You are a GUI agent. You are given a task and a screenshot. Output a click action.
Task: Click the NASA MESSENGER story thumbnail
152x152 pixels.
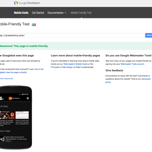(x=2, y=139)
